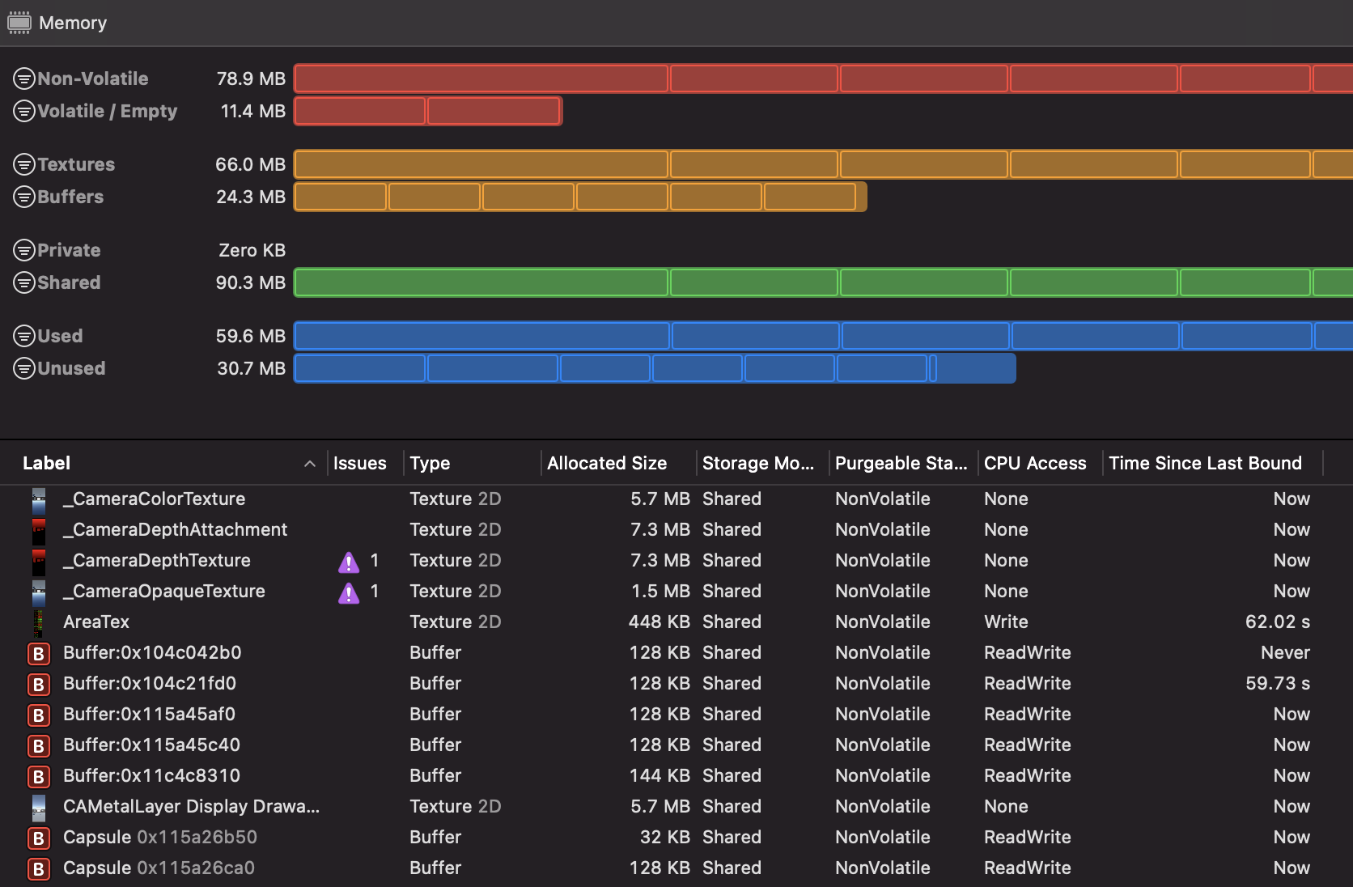Click warning icon on _CameraOpaqueTexture row
The width and height of the screenshot is (1353, 887).
pyautogui.click(x=349, y=592)
